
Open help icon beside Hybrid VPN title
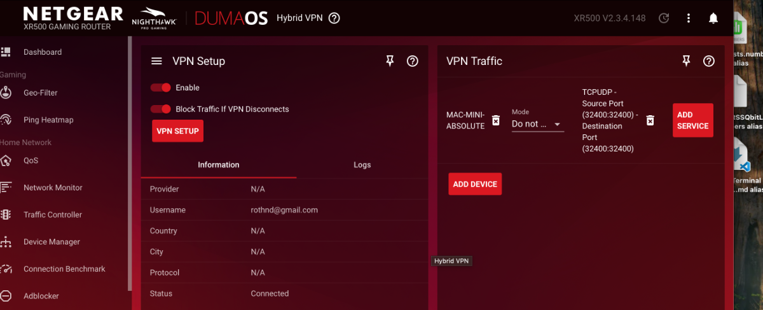coord(334,18)
